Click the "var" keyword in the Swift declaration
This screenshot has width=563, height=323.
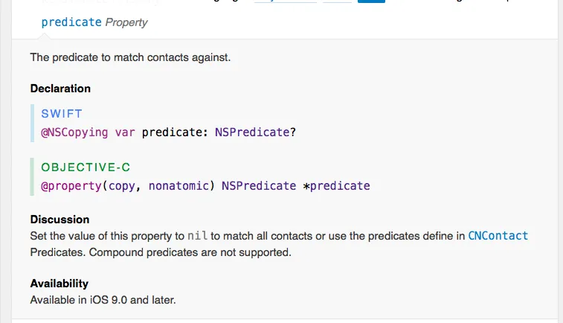pyautogui.click(x=125, y=132)
